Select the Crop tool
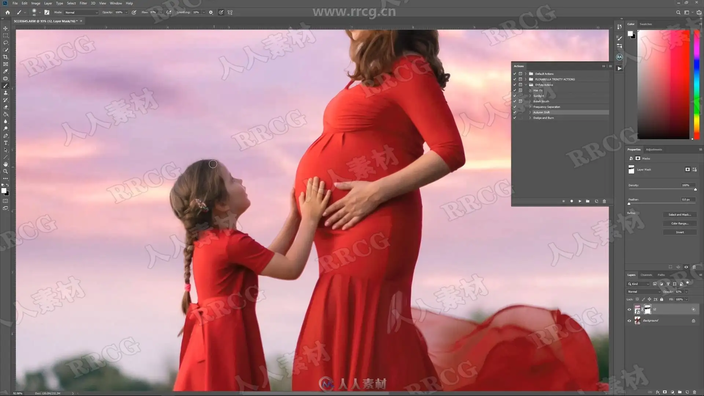Viewport: 704px width, 396px height. pos(5,57)
